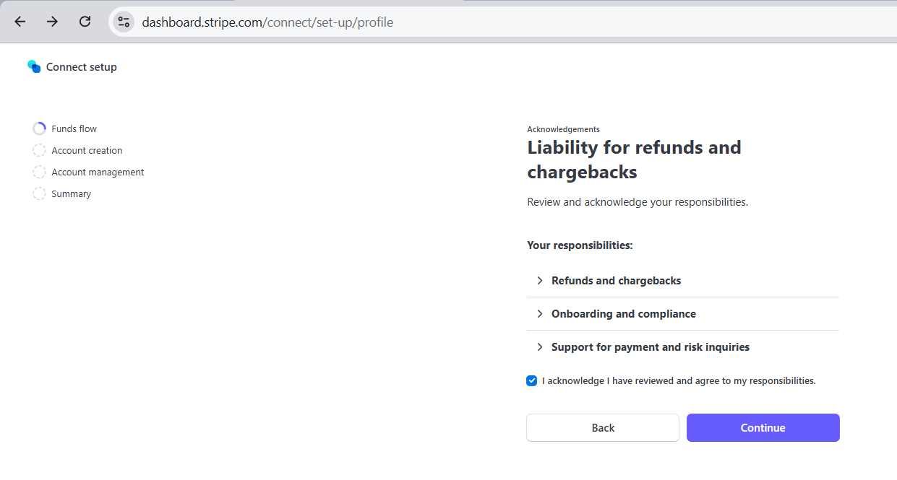The image size is (897, 480).
Task: Expand the Refunds and chargebacks section
Action: tap(683, 281)
